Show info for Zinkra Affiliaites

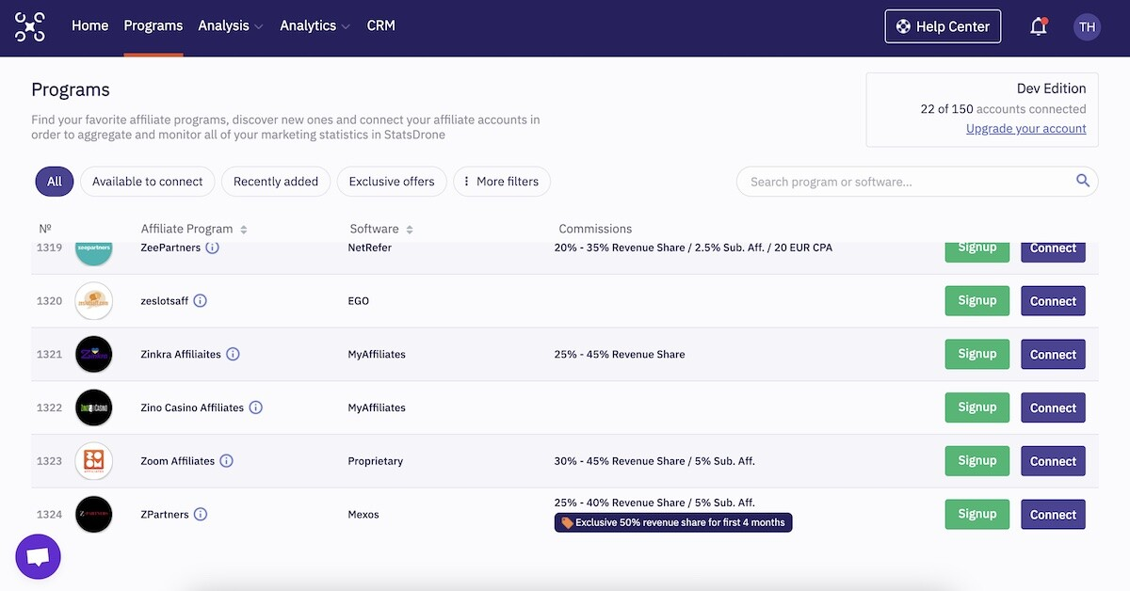(234, 355)
